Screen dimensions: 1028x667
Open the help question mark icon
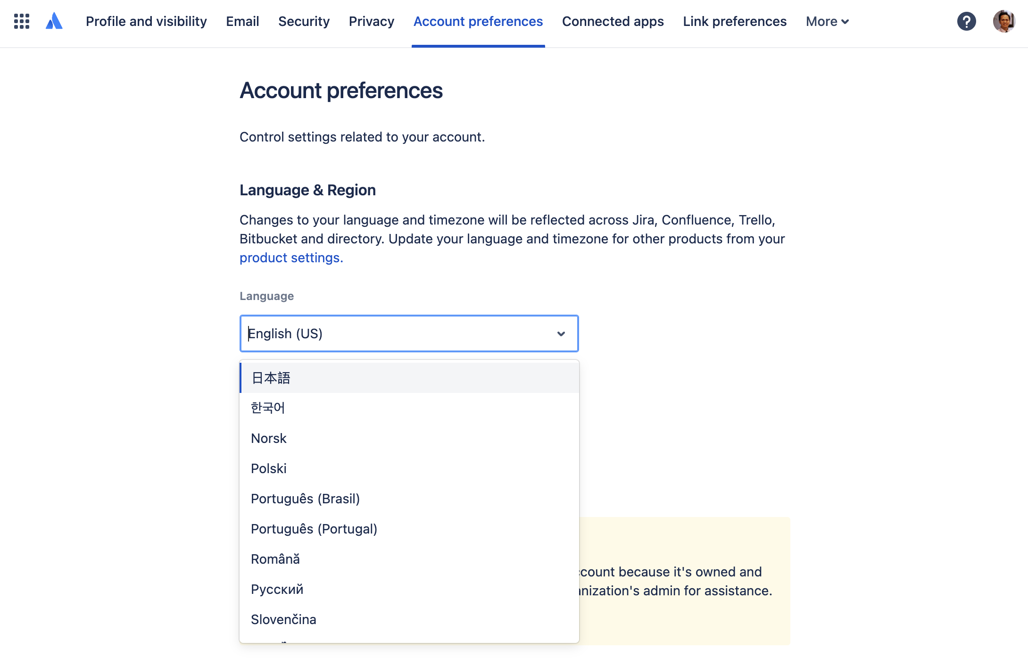[x=966, y=21]
